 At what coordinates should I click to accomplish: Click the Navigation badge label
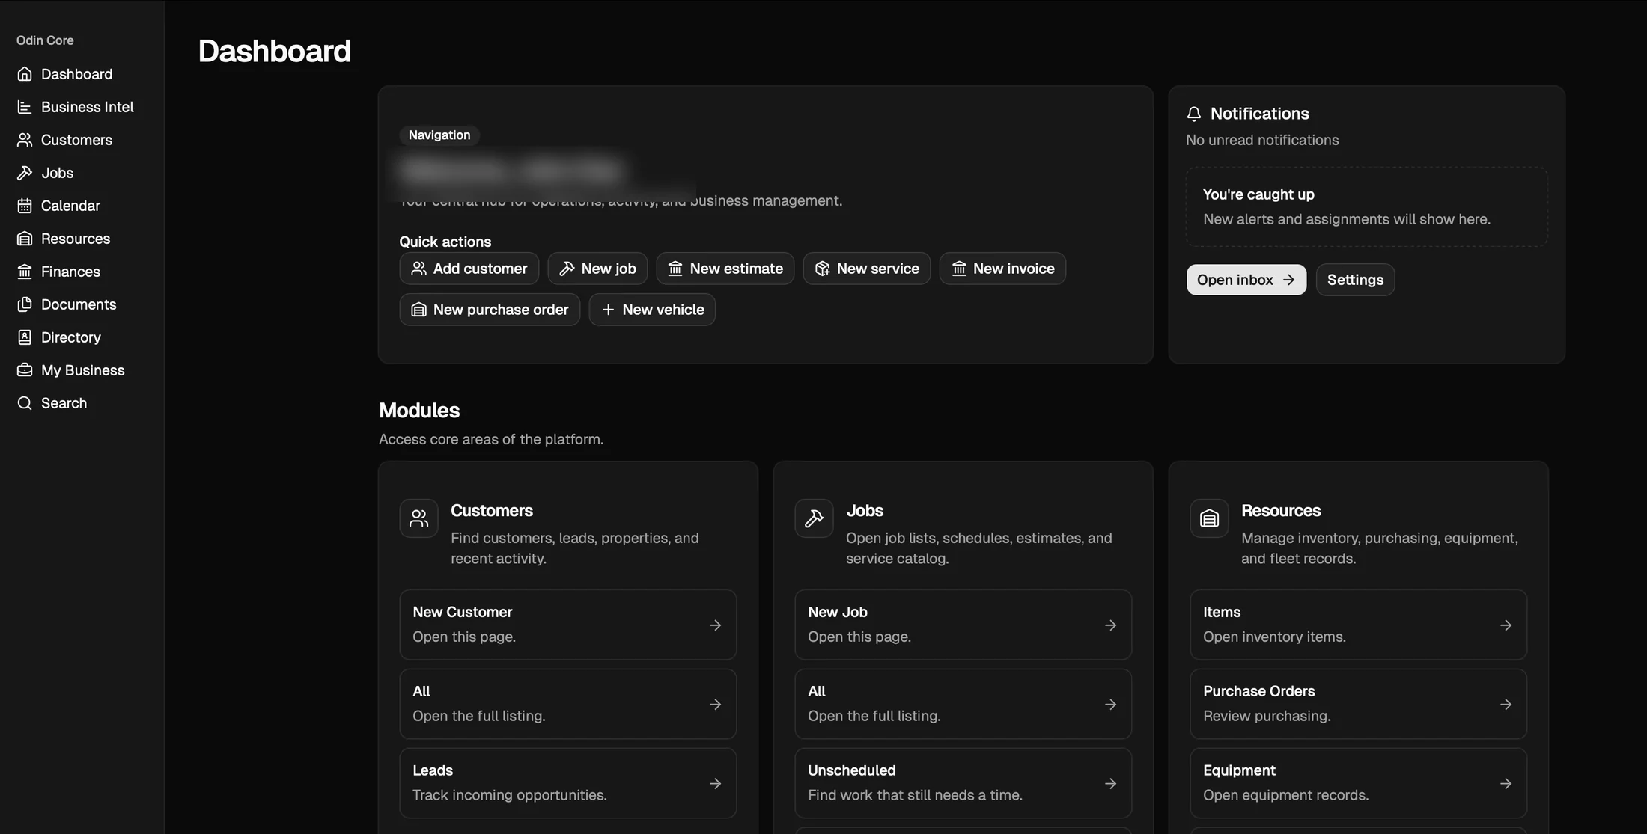click(439, 135)
